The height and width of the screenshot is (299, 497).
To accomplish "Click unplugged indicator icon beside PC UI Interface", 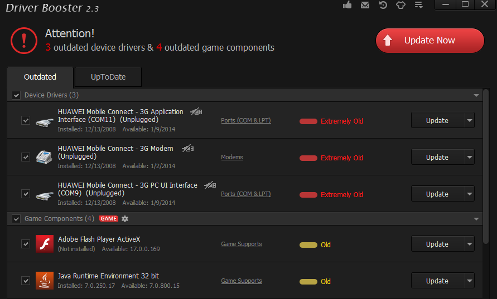I will click(x=210, y=185).
